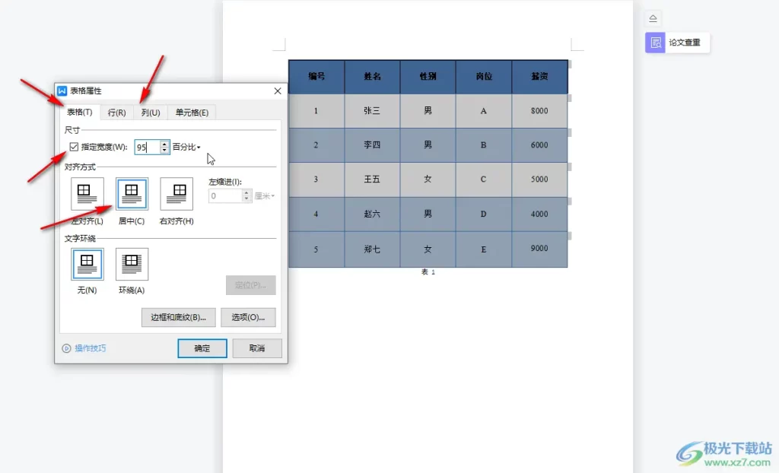
Task: Select the 左对齐 (left align) table alignment icon
Action: pyautogui.click(x=86, y=194)
